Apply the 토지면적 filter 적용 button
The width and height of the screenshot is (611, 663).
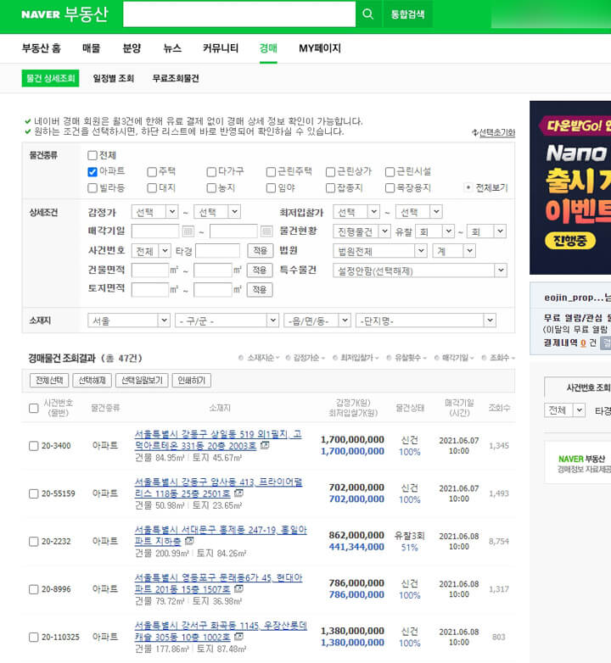pos(260,290)
